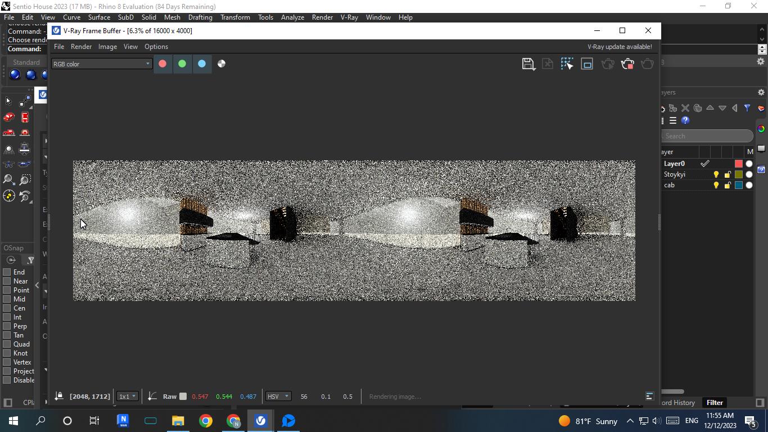Toggle the blue channel in V-Ray Frame Buffer
Image resolution: width=768 pixels, height=432 pixels.
[x=202, y=64]
